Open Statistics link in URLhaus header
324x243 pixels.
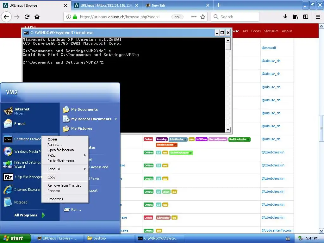[271, 31]
